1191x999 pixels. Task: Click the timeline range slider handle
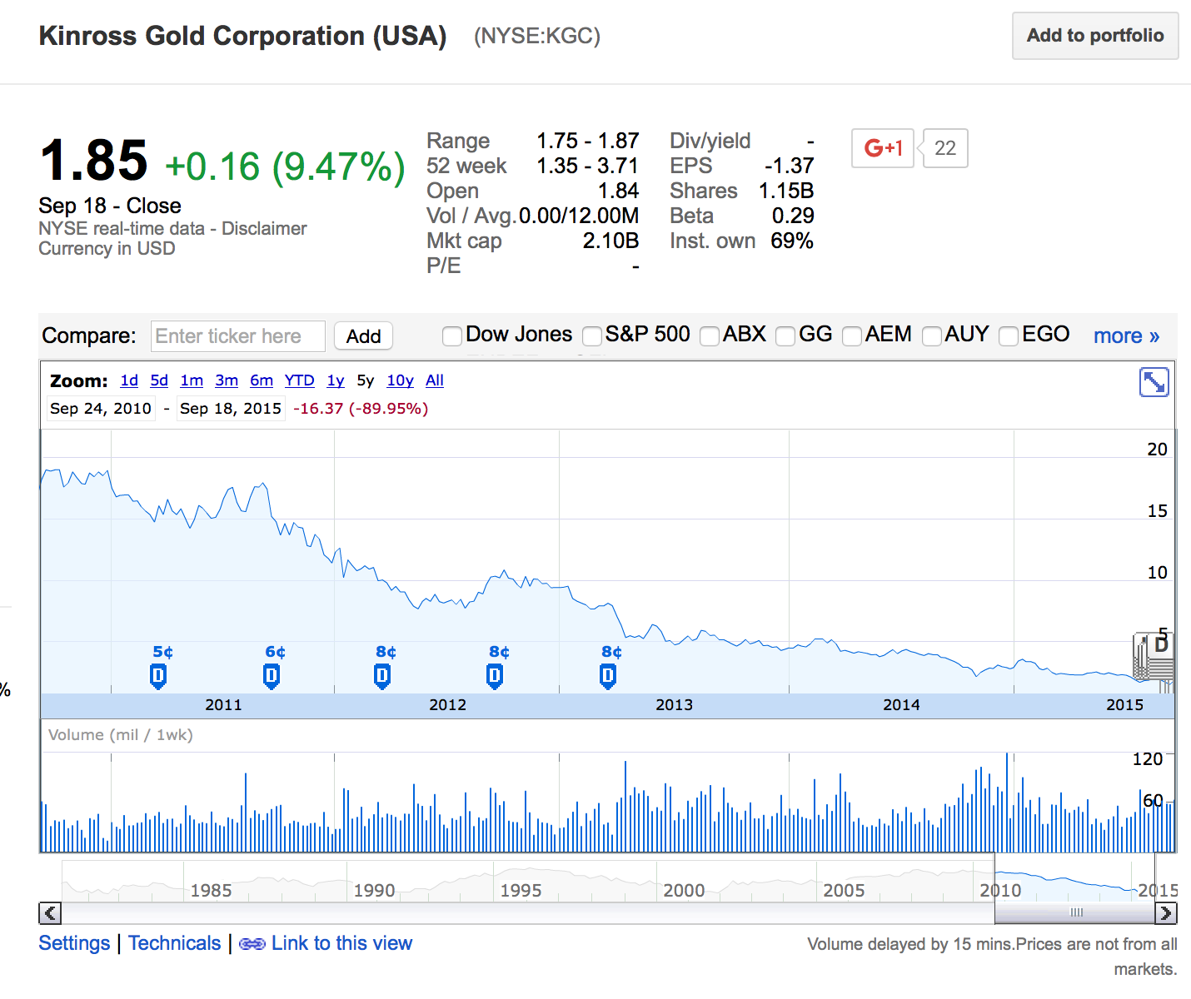[x=1075, y=913]
